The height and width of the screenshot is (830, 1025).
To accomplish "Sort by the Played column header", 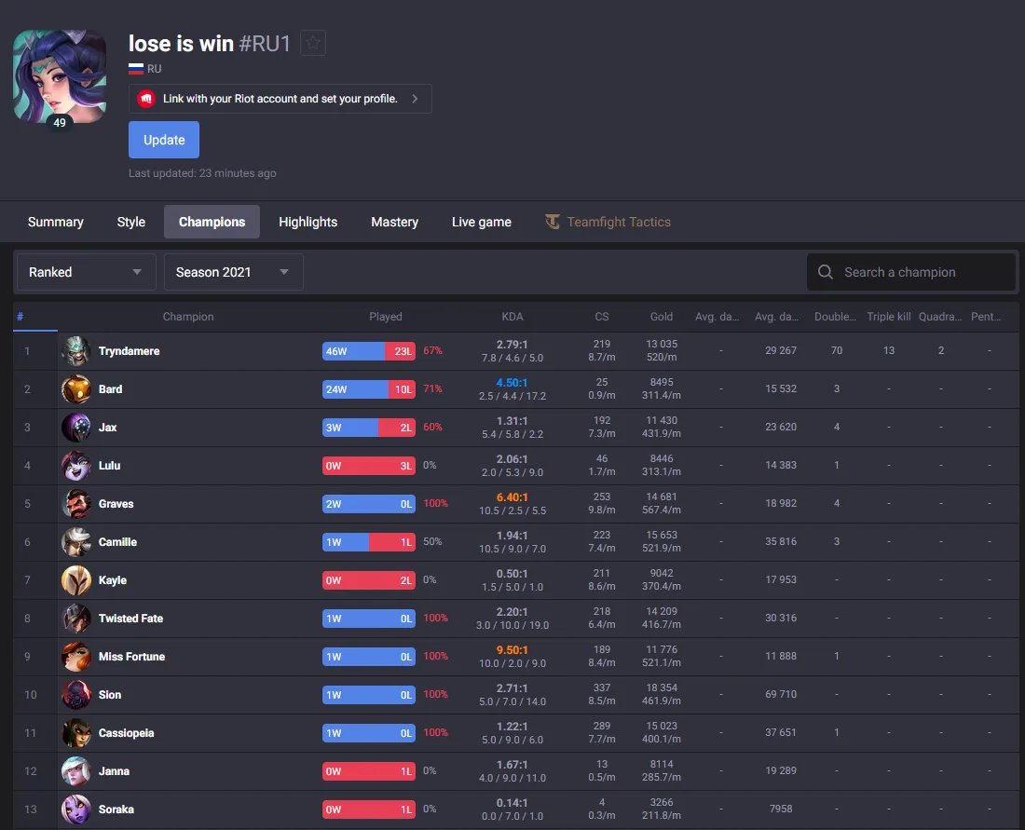I will pyautogui.click(x=386, y=317).
